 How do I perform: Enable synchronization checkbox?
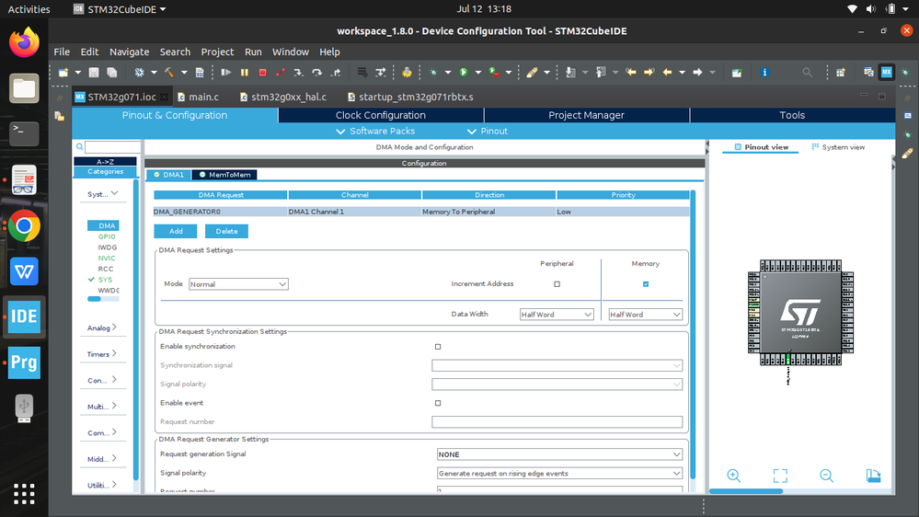[x=438, y=347]
